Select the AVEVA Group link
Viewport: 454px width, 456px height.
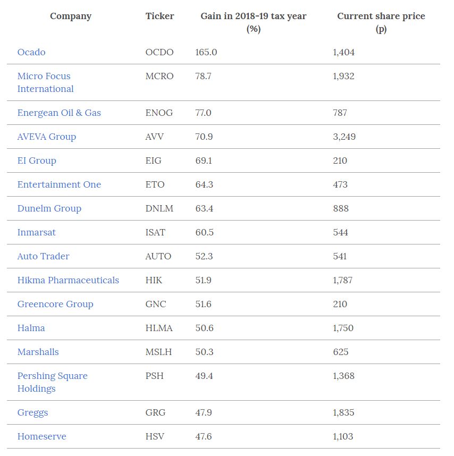[x=47, y=137]
